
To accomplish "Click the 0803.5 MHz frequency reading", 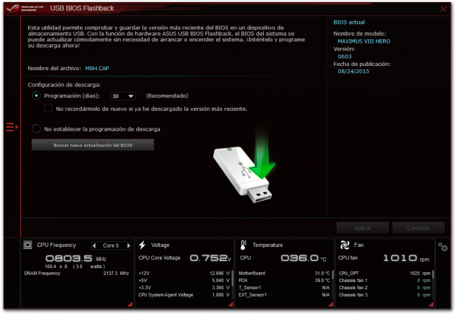I will pyautogui.click(x=76, y=258).
